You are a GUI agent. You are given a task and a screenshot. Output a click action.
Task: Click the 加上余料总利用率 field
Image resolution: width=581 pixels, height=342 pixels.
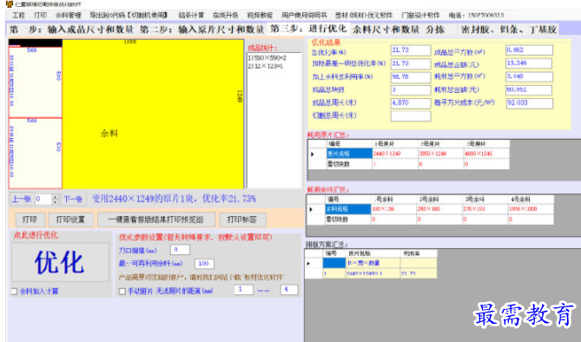[x=411, y=77]
